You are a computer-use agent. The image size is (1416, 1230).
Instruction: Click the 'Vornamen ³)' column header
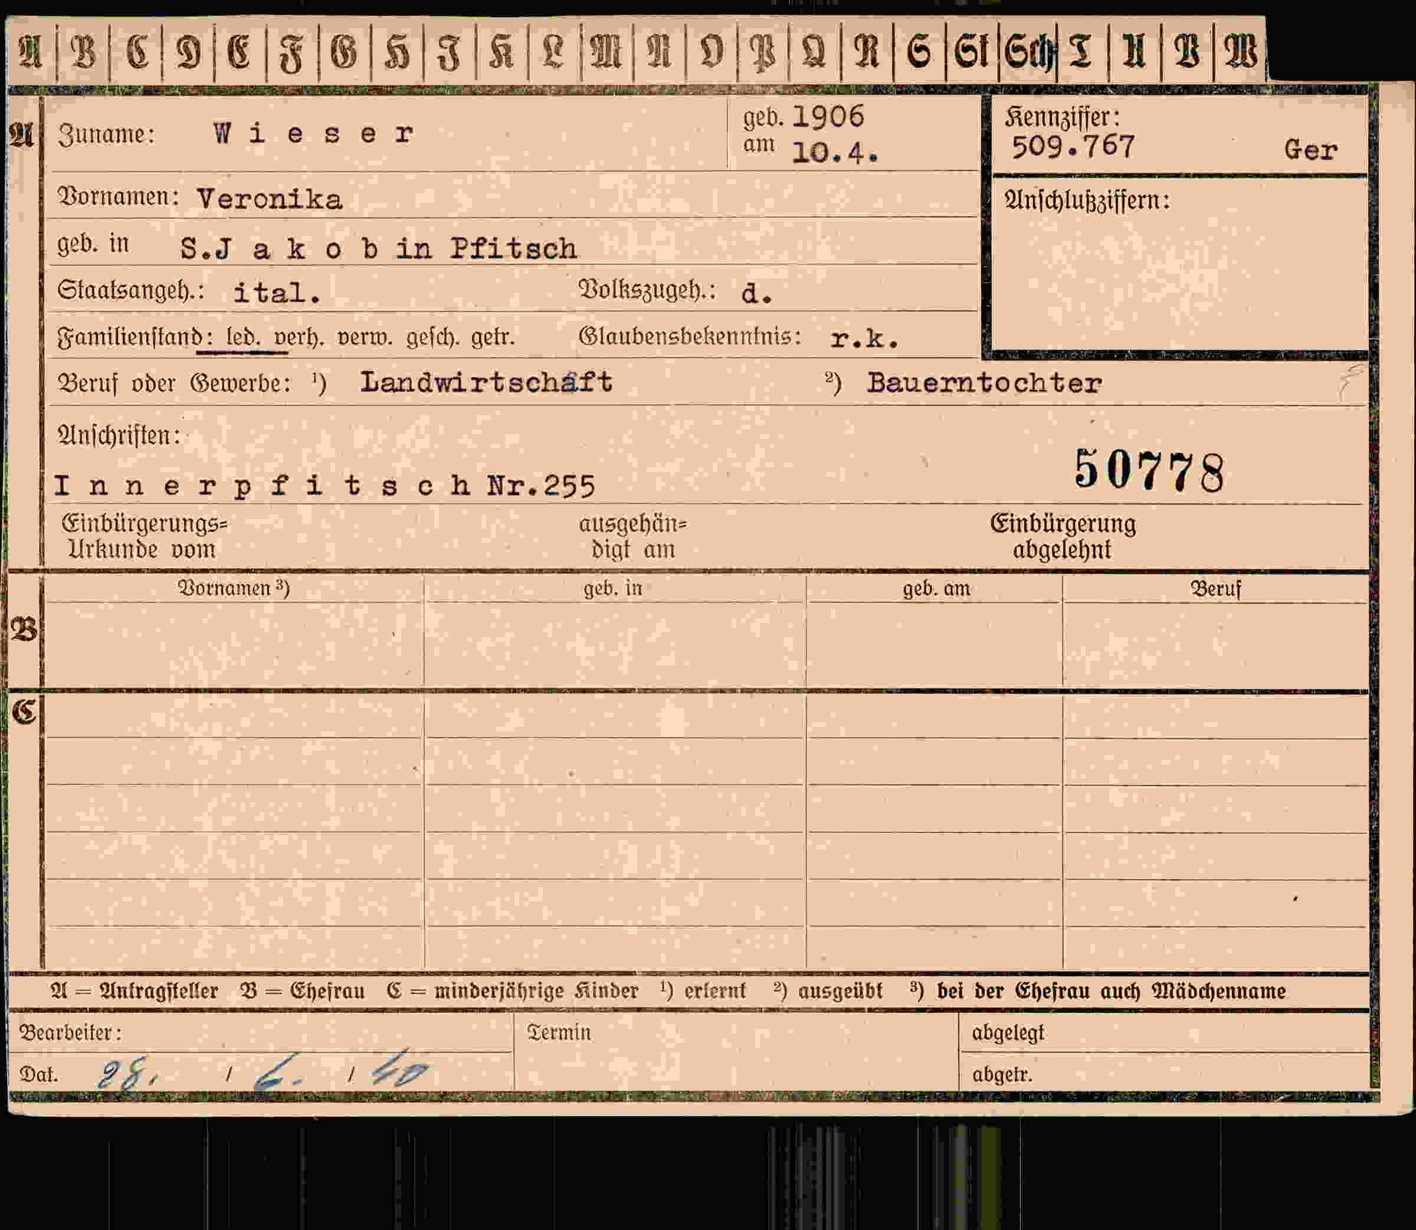(234, 588)
